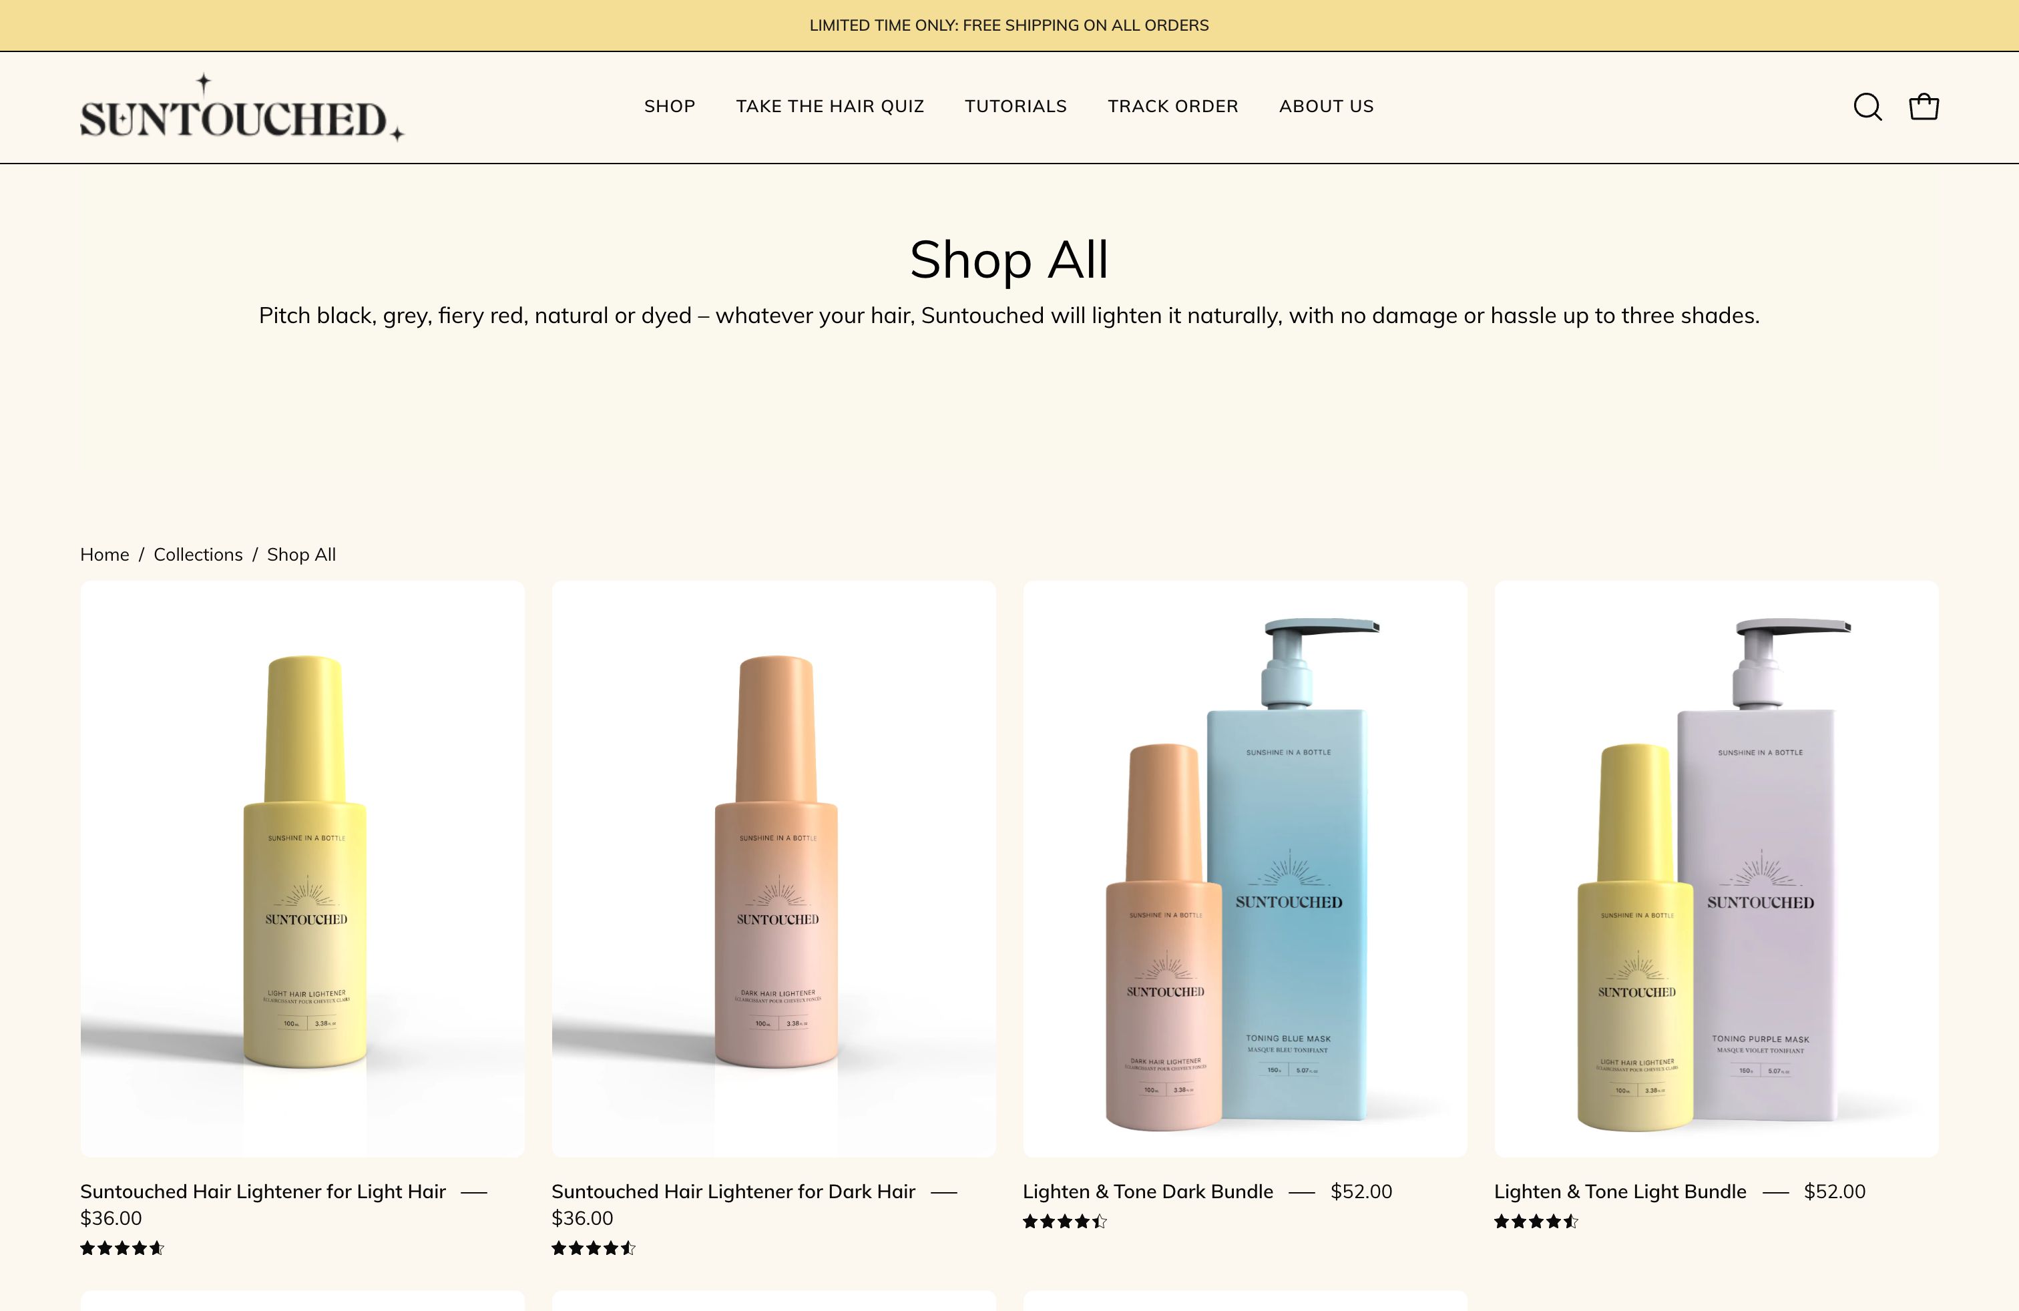Go to Tutorials in navigation
The width and height of the screenshot is (2019, 1311).
pyautogui.click(x=1016, y=106)
